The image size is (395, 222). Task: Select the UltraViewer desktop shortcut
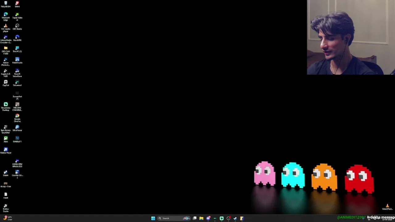click(x=17, y=128)
